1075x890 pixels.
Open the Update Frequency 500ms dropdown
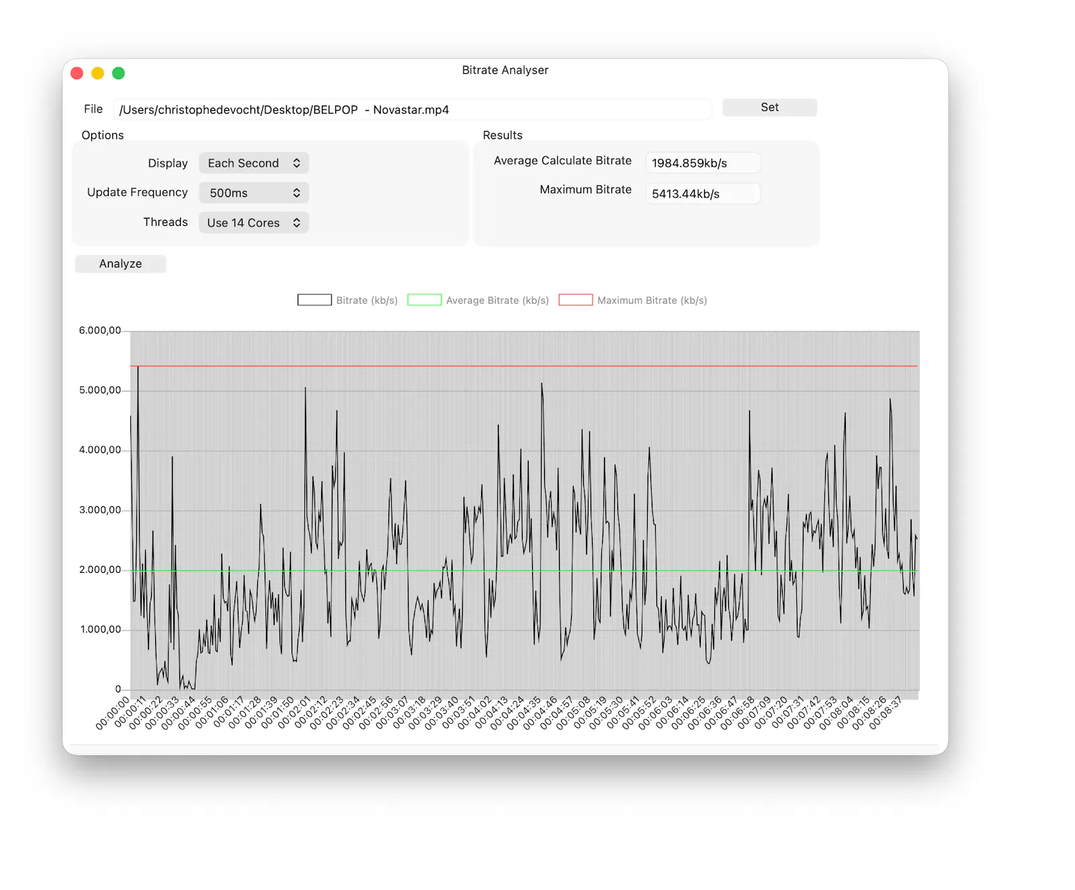click(254, 193)
